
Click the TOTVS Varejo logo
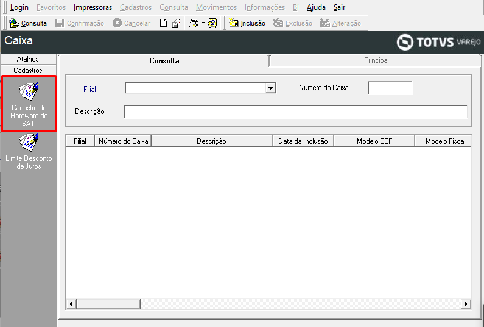click(x=438, y=41)
